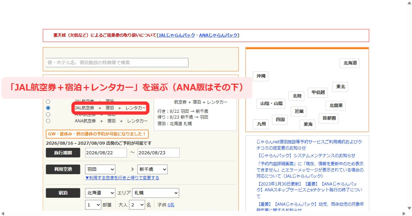Choose the 甲信越 region button
Image resolution: width=412 pixels, height=216 pixels.
[x=318, y=92]
